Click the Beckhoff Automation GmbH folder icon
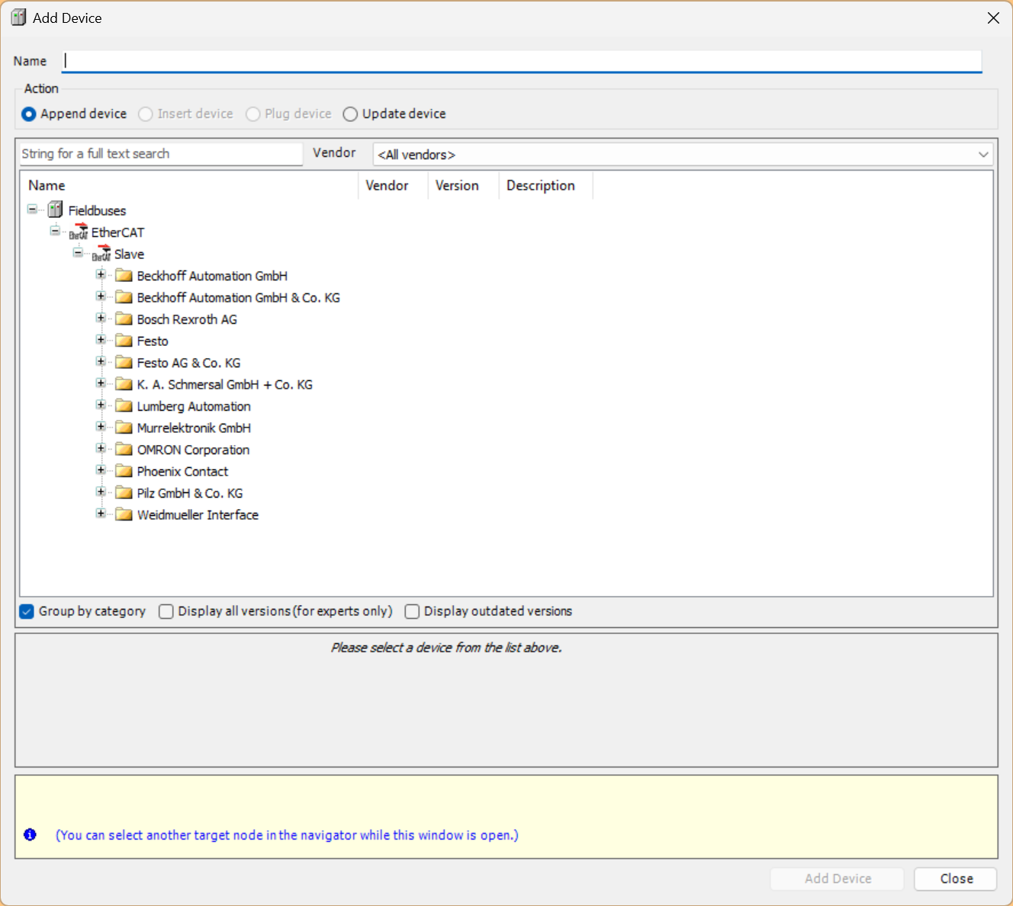This screenshot has width=1013, height=906. click(x=124, y=275)
